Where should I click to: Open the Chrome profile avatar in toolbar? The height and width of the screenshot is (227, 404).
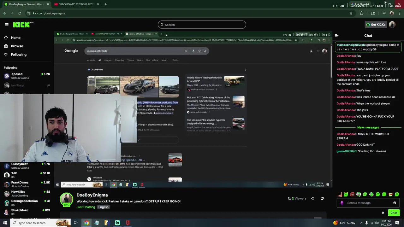pos(392,13)
